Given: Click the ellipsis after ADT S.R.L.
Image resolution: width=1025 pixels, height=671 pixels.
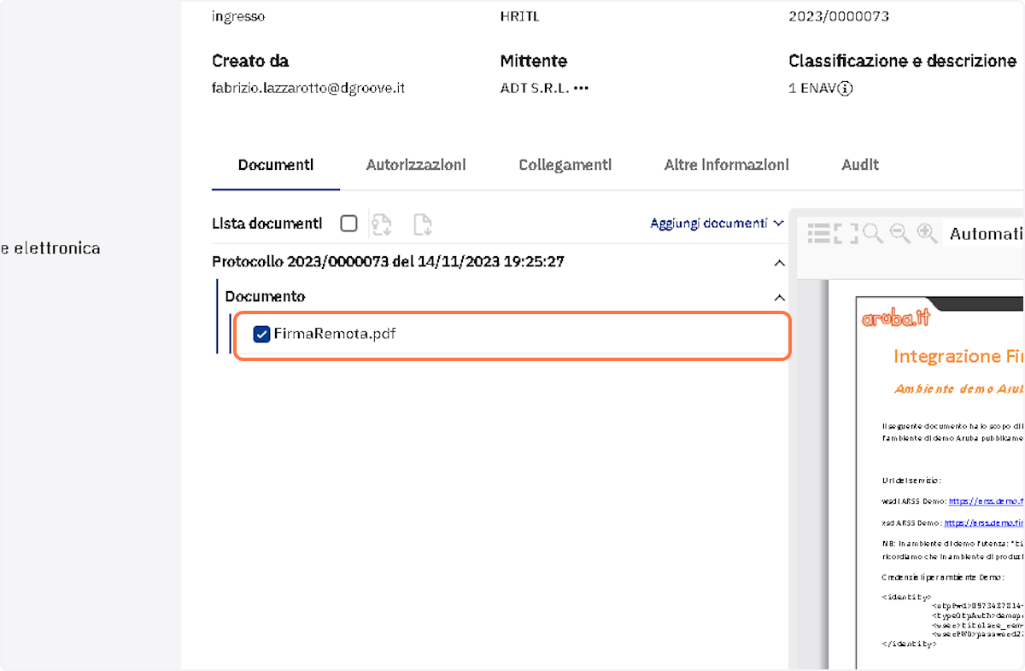Looking at the screenshot, I should pos(582,88).
